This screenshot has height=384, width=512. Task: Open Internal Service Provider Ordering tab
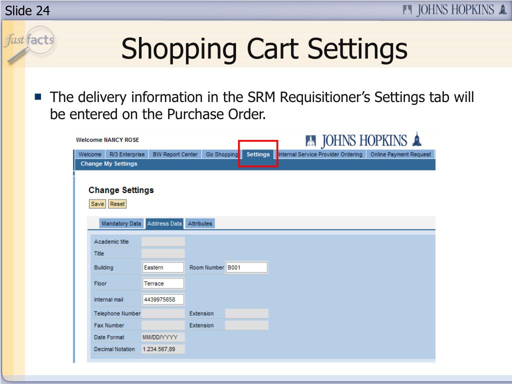coord(320,154)
